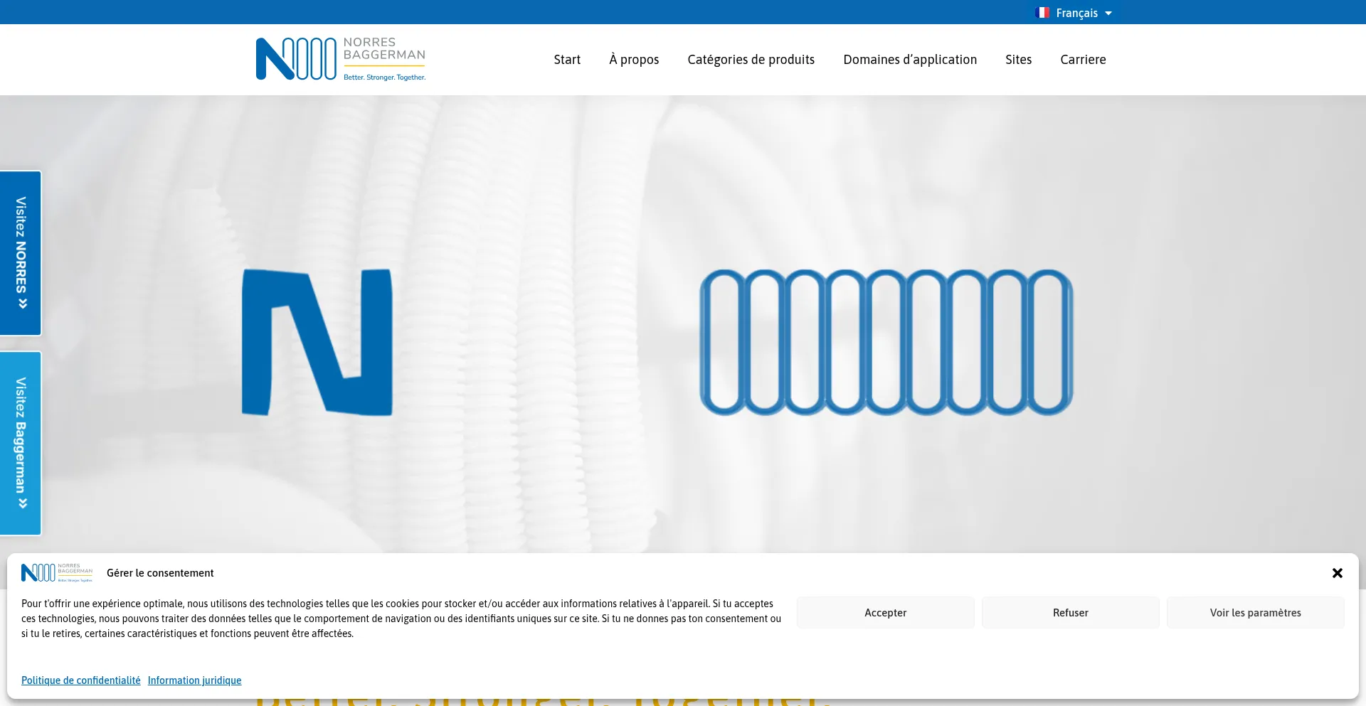This screenshot has height=706, width=1366.
Task: Open Information juridique link
Action: pyautogui.click(x=194, y=680)
